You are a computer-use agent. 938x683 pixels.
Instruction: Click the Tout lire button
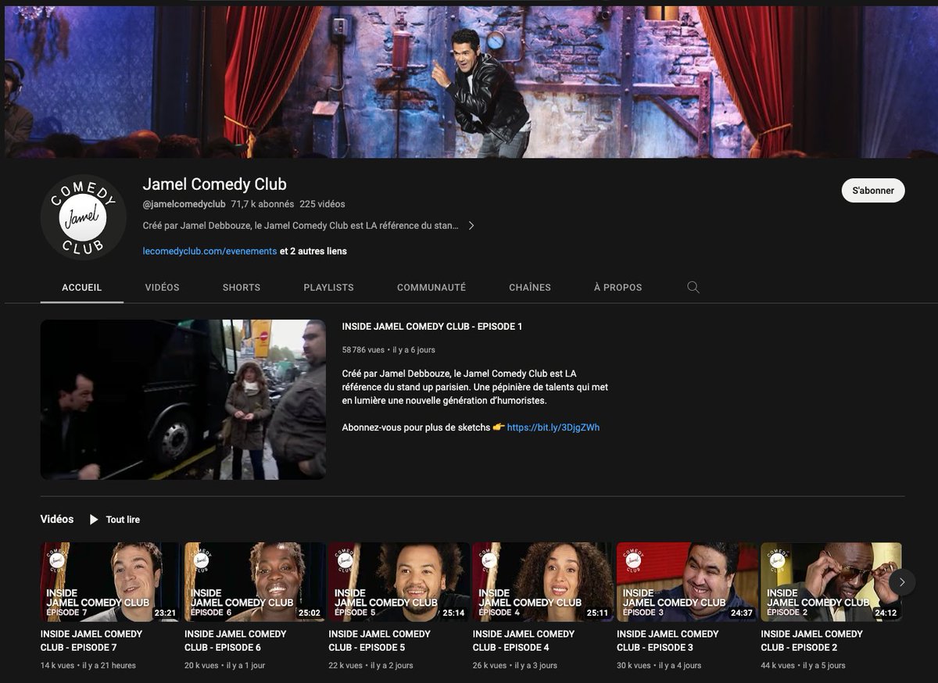coord(114,520)
